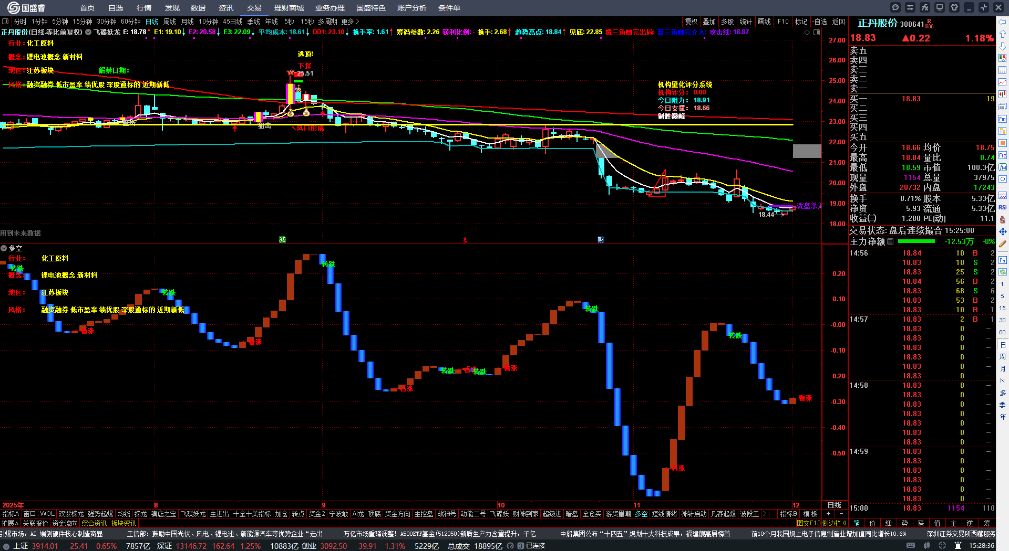Screen dimensions: 1009x551
Task: Switch to 资金流向 tab
Action: 65,523
